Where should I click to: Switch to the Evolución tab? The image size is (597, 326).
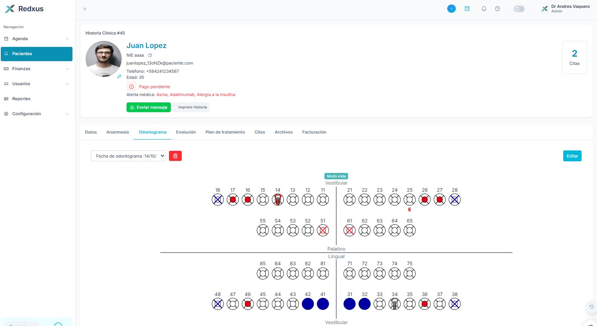coord(186,132)
